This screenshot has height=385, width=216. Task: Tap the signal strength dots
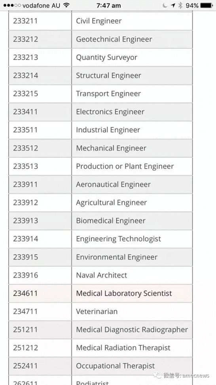point(12,6)
